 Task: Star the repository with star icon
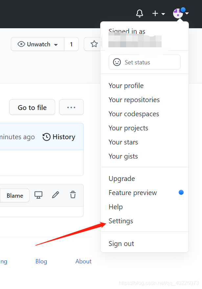pyautogui.click(x=94, y=44)
